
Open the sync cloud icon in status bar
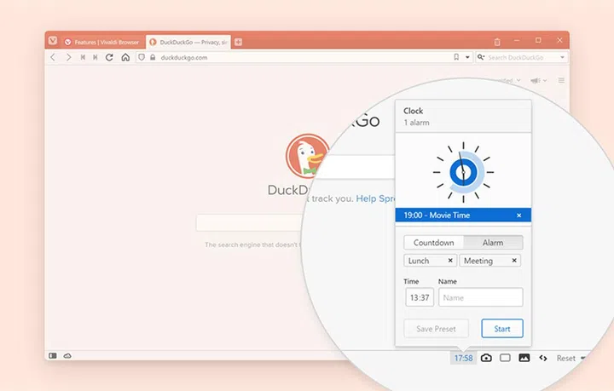click(x=67, y=356)
